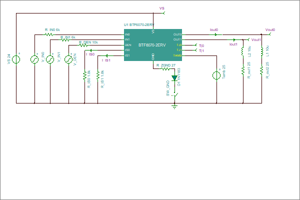Viewport: 300px width, 200px height.
Task: Click the TAMB pin label on U1
Action: [177, 55]
